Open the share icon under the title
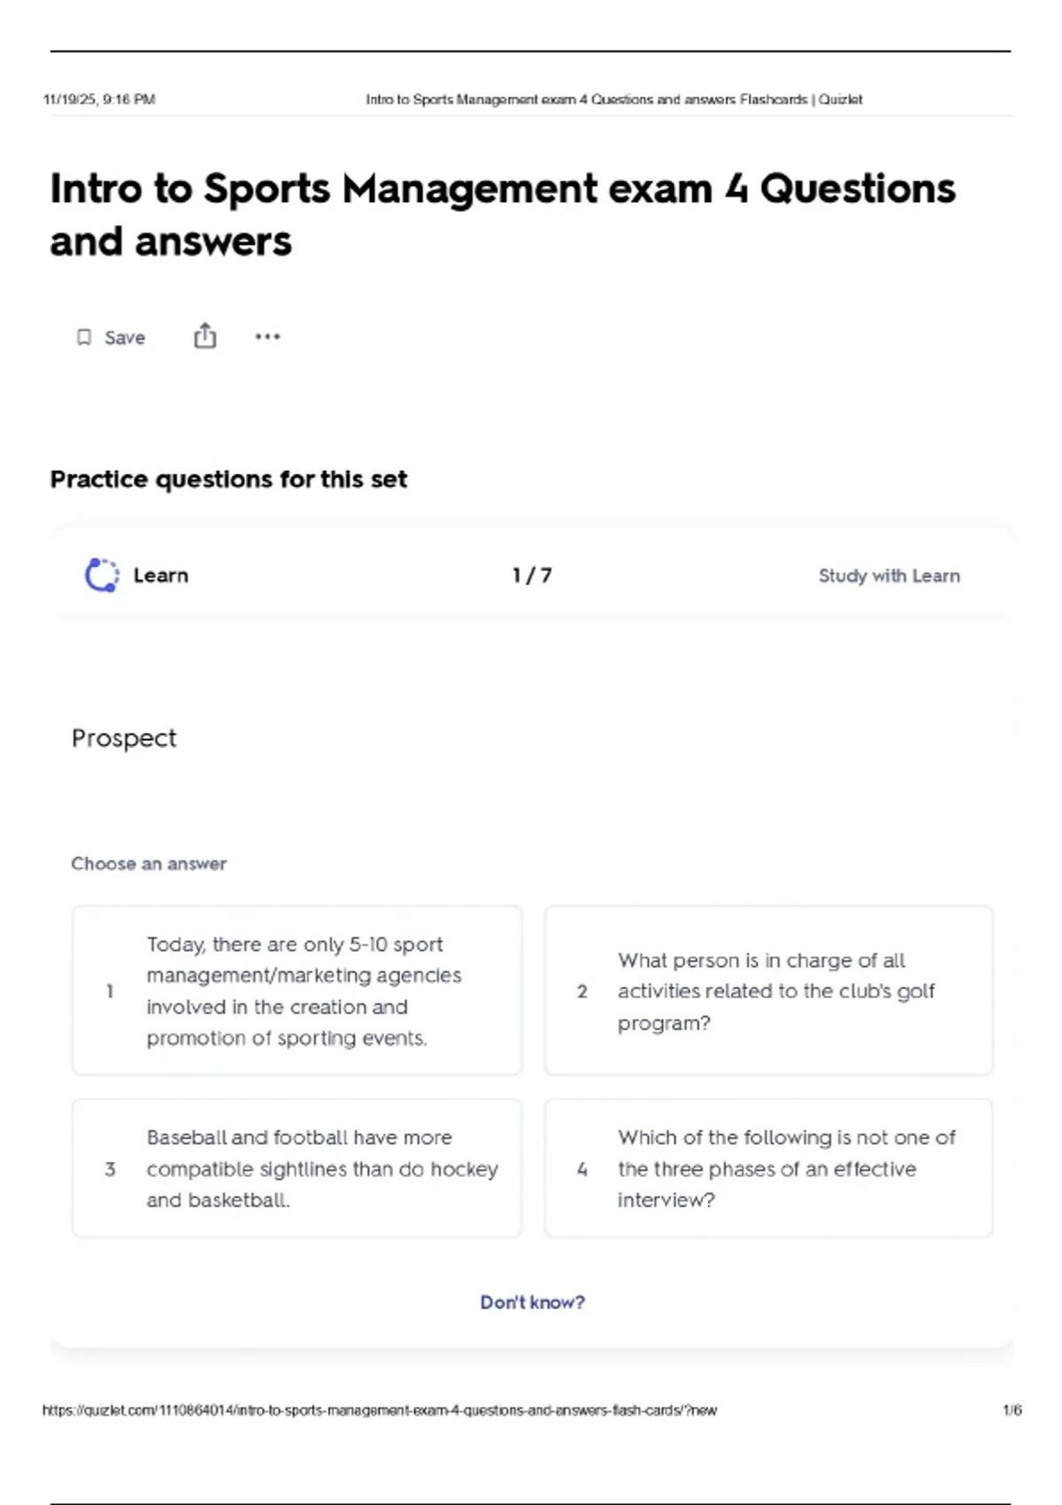The height and width of the screenshot is (1505, 1062). (205, 336)
